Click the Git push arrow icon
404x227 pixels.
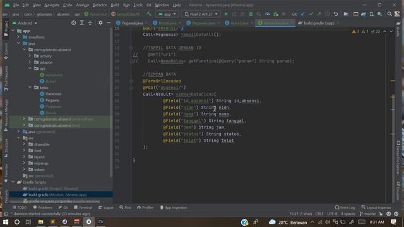point(319,14)
